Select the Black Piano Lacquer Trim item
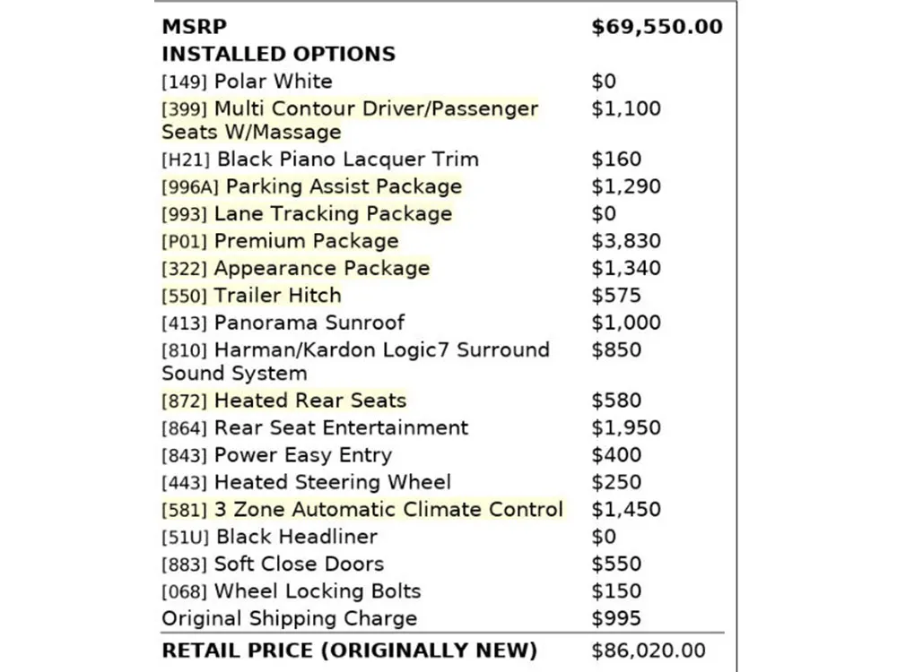Image resolution: width=897 pixels, height=672 pixels. [x=320, y=159]
